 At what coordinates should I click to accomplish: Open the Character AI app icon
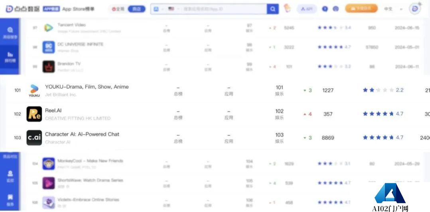click(x=34, y=138)
